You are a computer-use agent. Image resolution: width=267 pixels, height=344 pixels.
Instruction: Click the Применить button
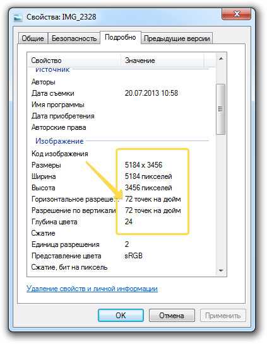(223, 315)
